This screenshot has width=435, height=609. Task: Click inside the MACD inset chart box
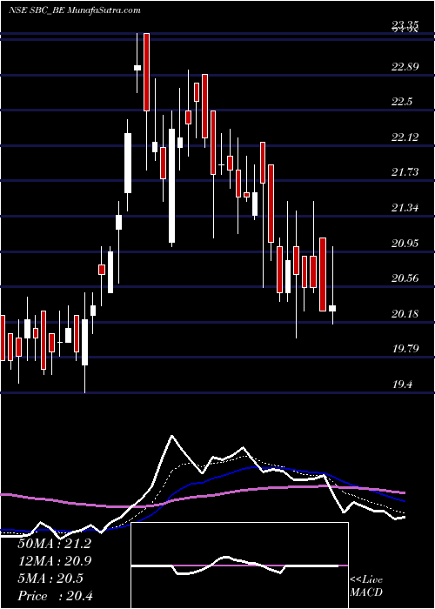coord(239,565)
